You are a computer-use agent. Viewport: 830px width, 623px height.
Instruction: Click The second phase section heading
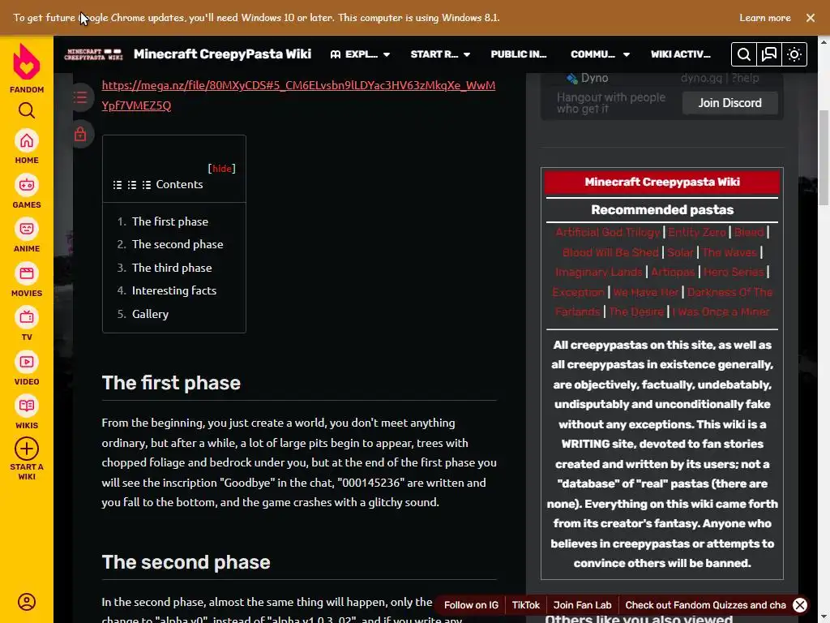point(186,562)
